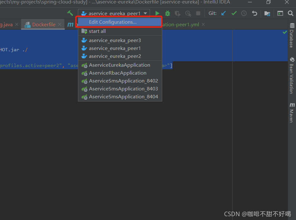Select aservice_eureka_peer2 Docker configuration

(x=120, y=56)
